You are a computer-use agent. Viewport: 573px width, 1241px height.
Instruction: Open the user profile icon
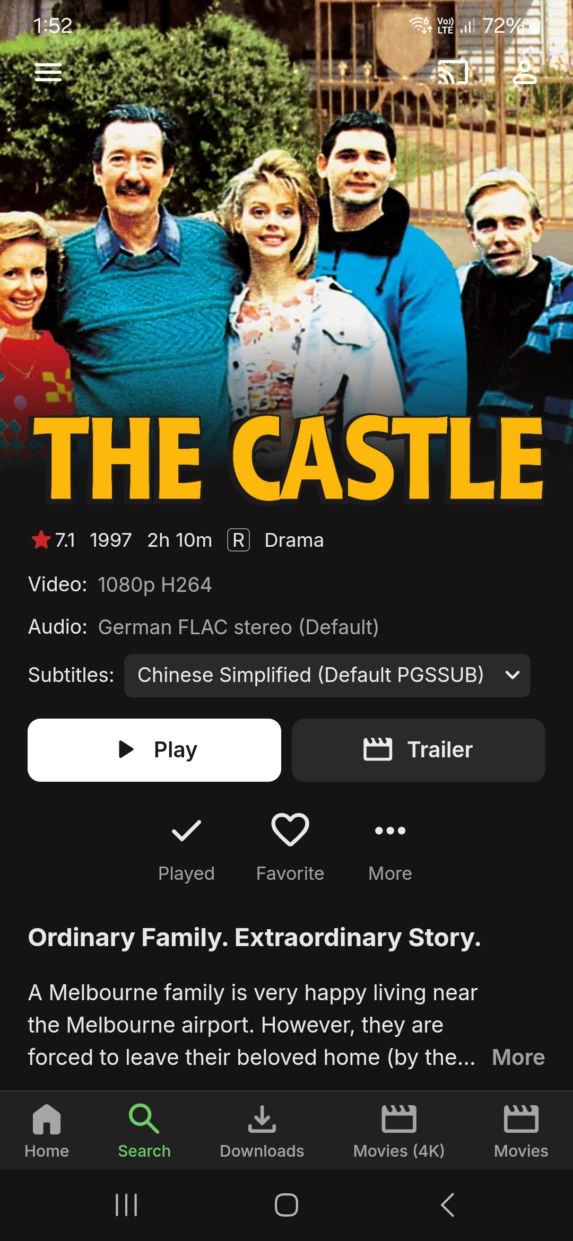(525, 73)
